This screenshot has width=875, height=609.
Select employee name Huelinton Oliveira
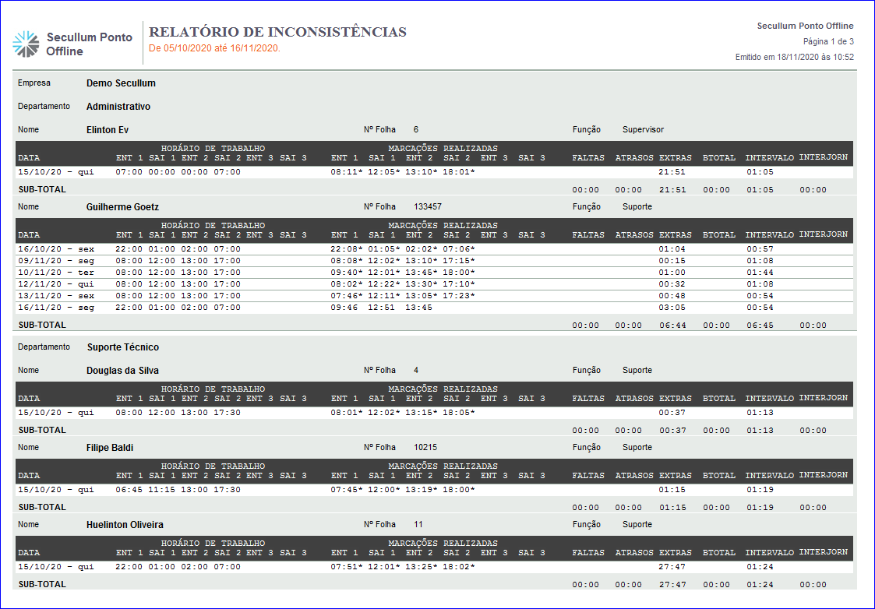click(x=125, y=525)
